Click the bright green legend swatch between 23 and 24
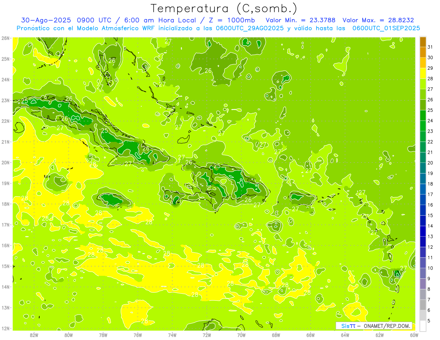Image resolution: width=440 pixels, height=340 pixels. (x=423, y=126)
